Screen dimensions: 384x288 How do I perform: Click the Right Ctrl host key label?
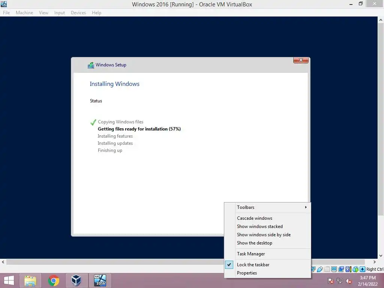coord(375,269)
